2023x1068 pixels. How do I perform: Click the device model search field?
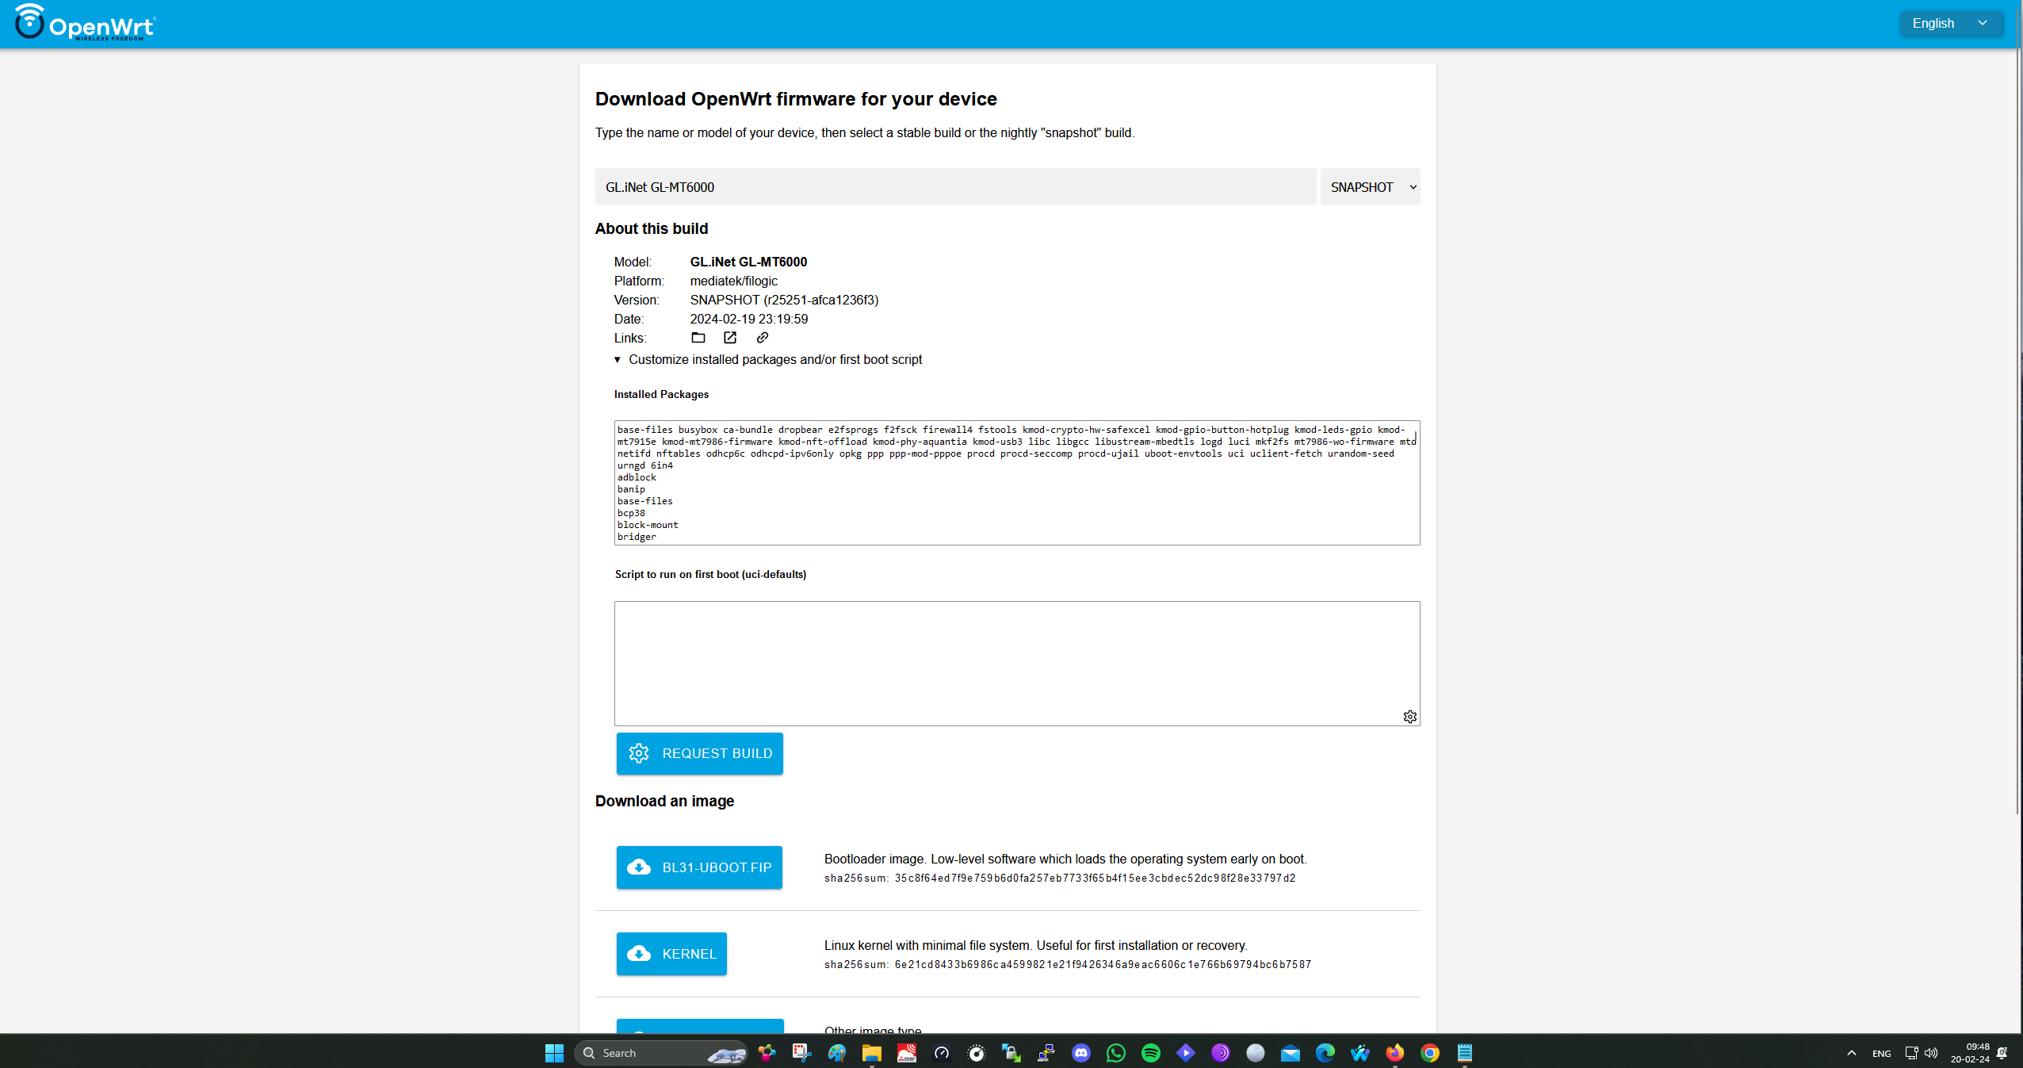955,187
